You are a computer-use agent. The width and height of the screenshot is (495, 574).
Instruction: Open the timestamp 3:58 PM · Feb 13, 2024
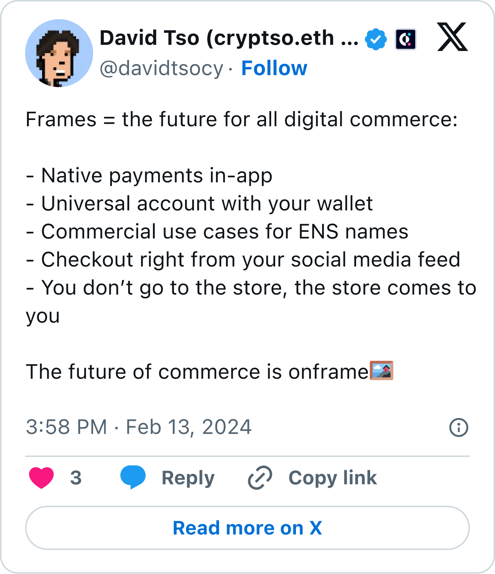click(x=139, y=427)
